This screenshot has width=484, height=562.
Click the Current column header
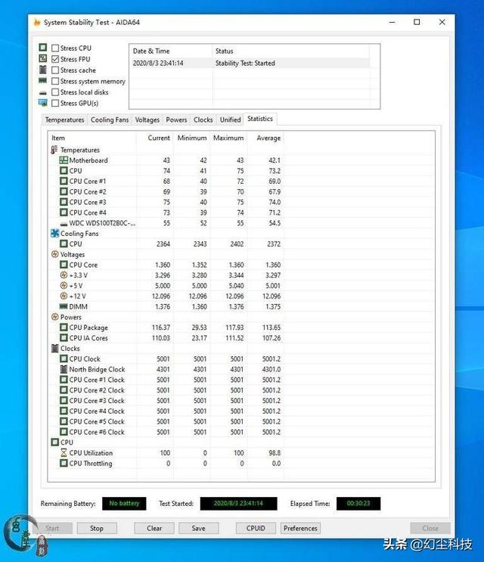(x=155, y=138)
